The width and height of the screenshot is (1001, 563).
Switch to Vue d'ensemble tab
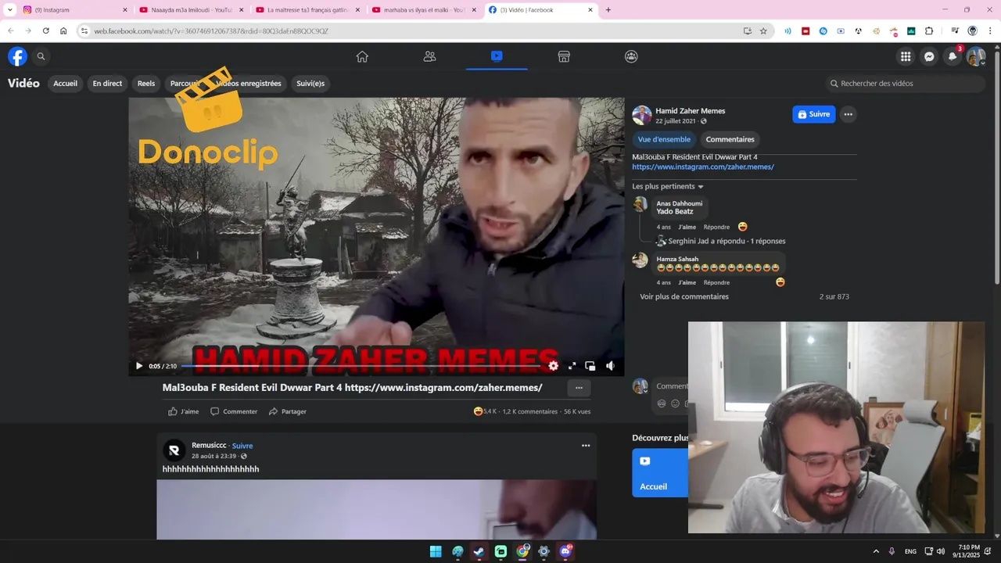(664, 139)
